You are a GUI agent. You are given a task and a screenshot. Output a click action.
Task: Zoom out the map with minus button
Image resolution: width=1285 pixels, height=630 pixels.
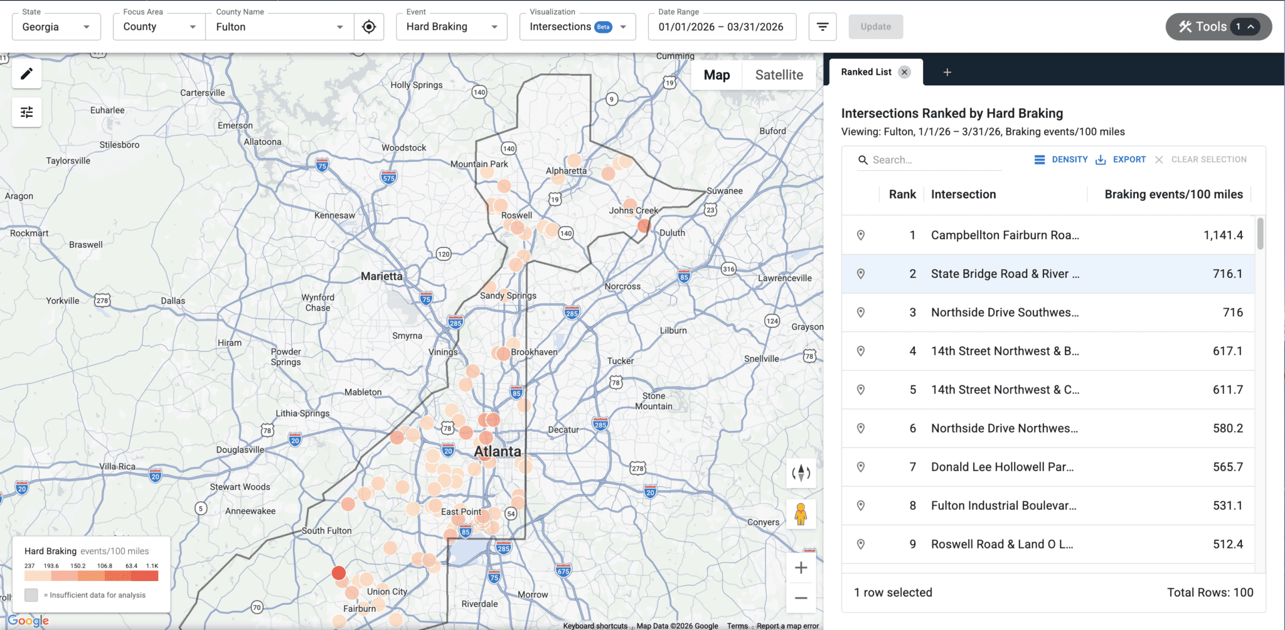pyautogui.click(x=801, y=598)
